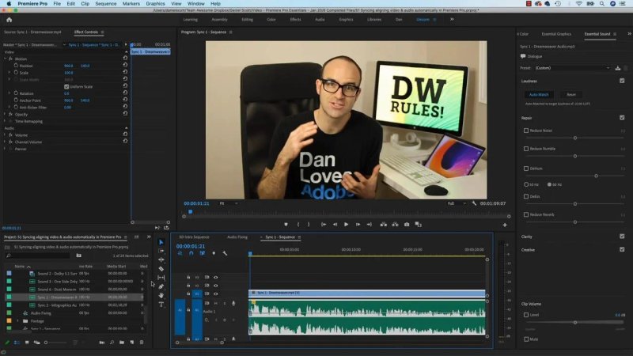The width and height of the screenshot is (633, 356).
Task: Enable the DeHum checkbox
Action: [526, 169]
